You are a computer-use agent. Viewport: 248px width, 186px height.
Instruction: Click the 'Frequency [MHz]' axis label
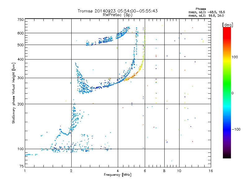[117, 175]
